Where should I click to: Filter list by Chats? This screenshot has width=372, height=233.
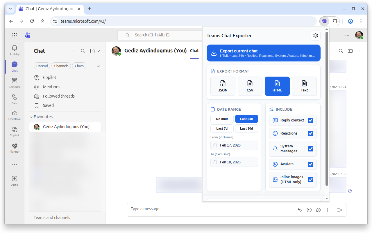pyautogui.click(x=79, y=66)
